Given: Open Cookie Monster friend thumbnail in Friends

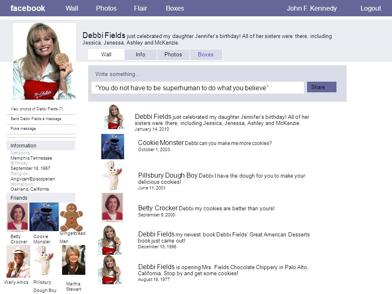Looking at the screenshot, I should click(44, 217).
